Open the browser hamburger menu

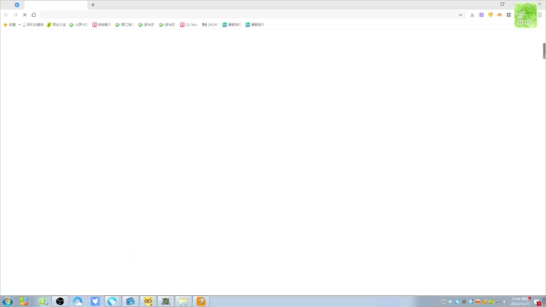pos(540,15)
